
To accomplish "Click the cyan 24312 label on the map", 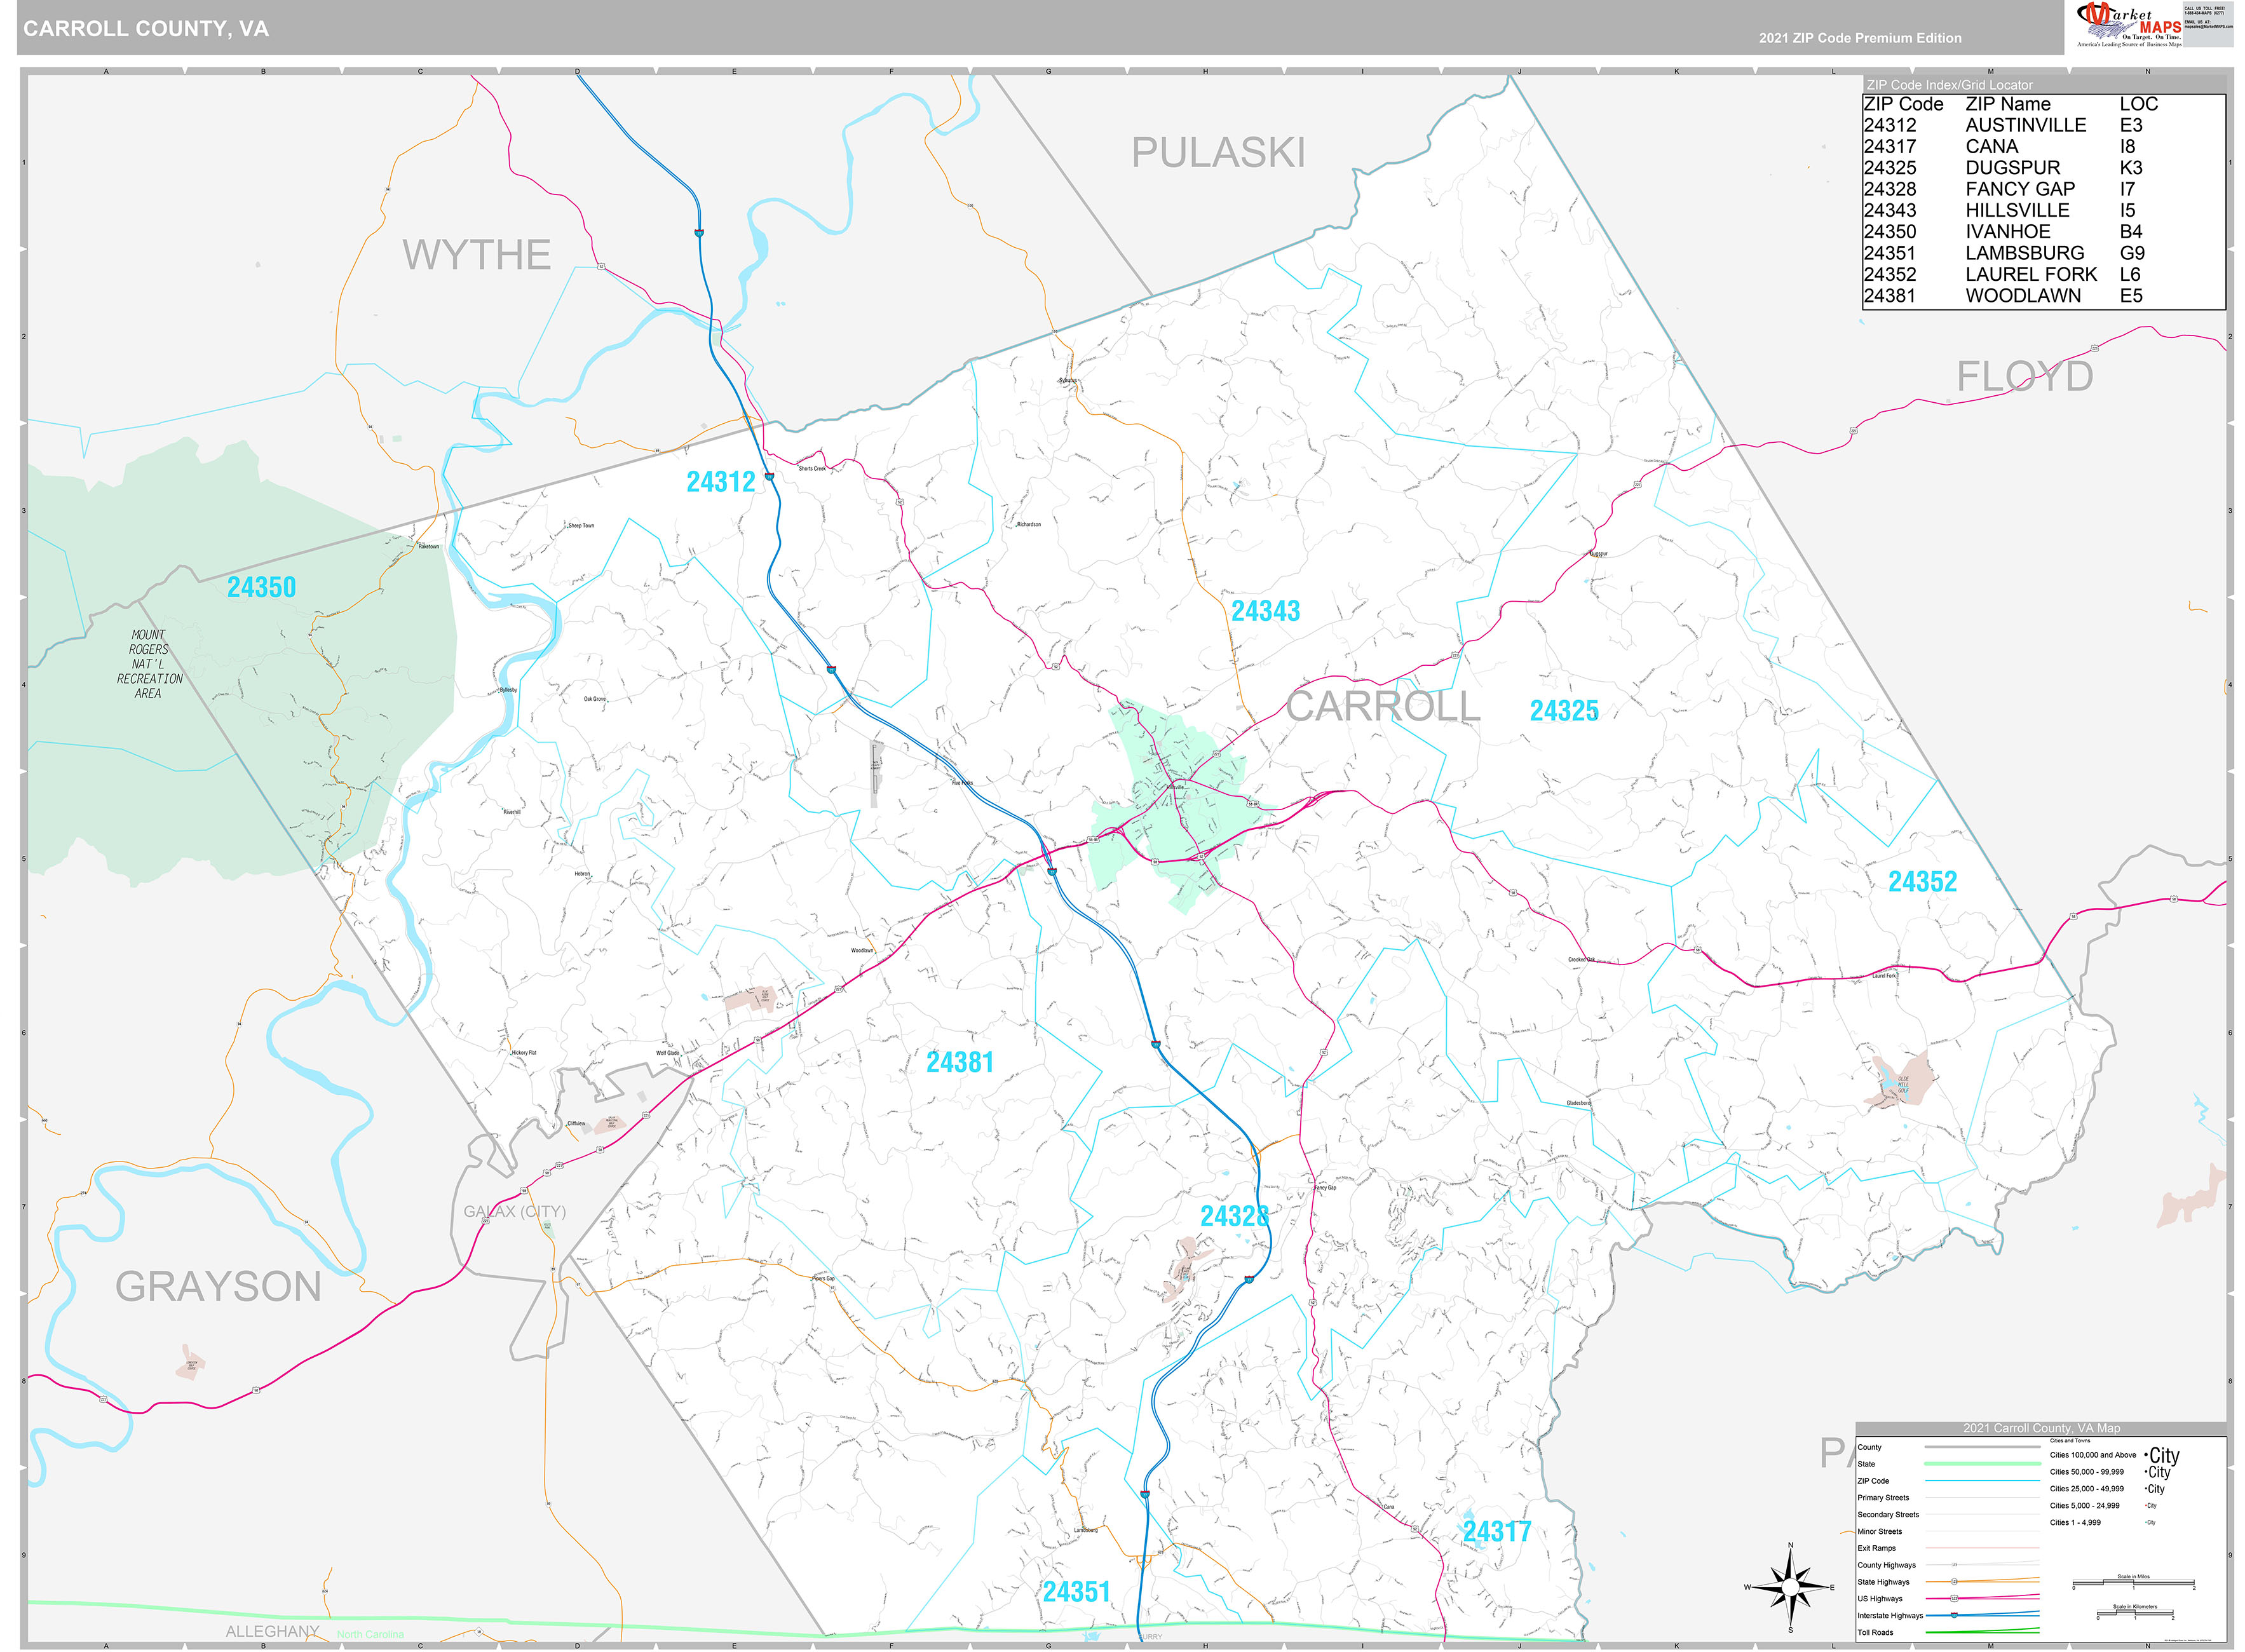I will (x=720, y=482).
